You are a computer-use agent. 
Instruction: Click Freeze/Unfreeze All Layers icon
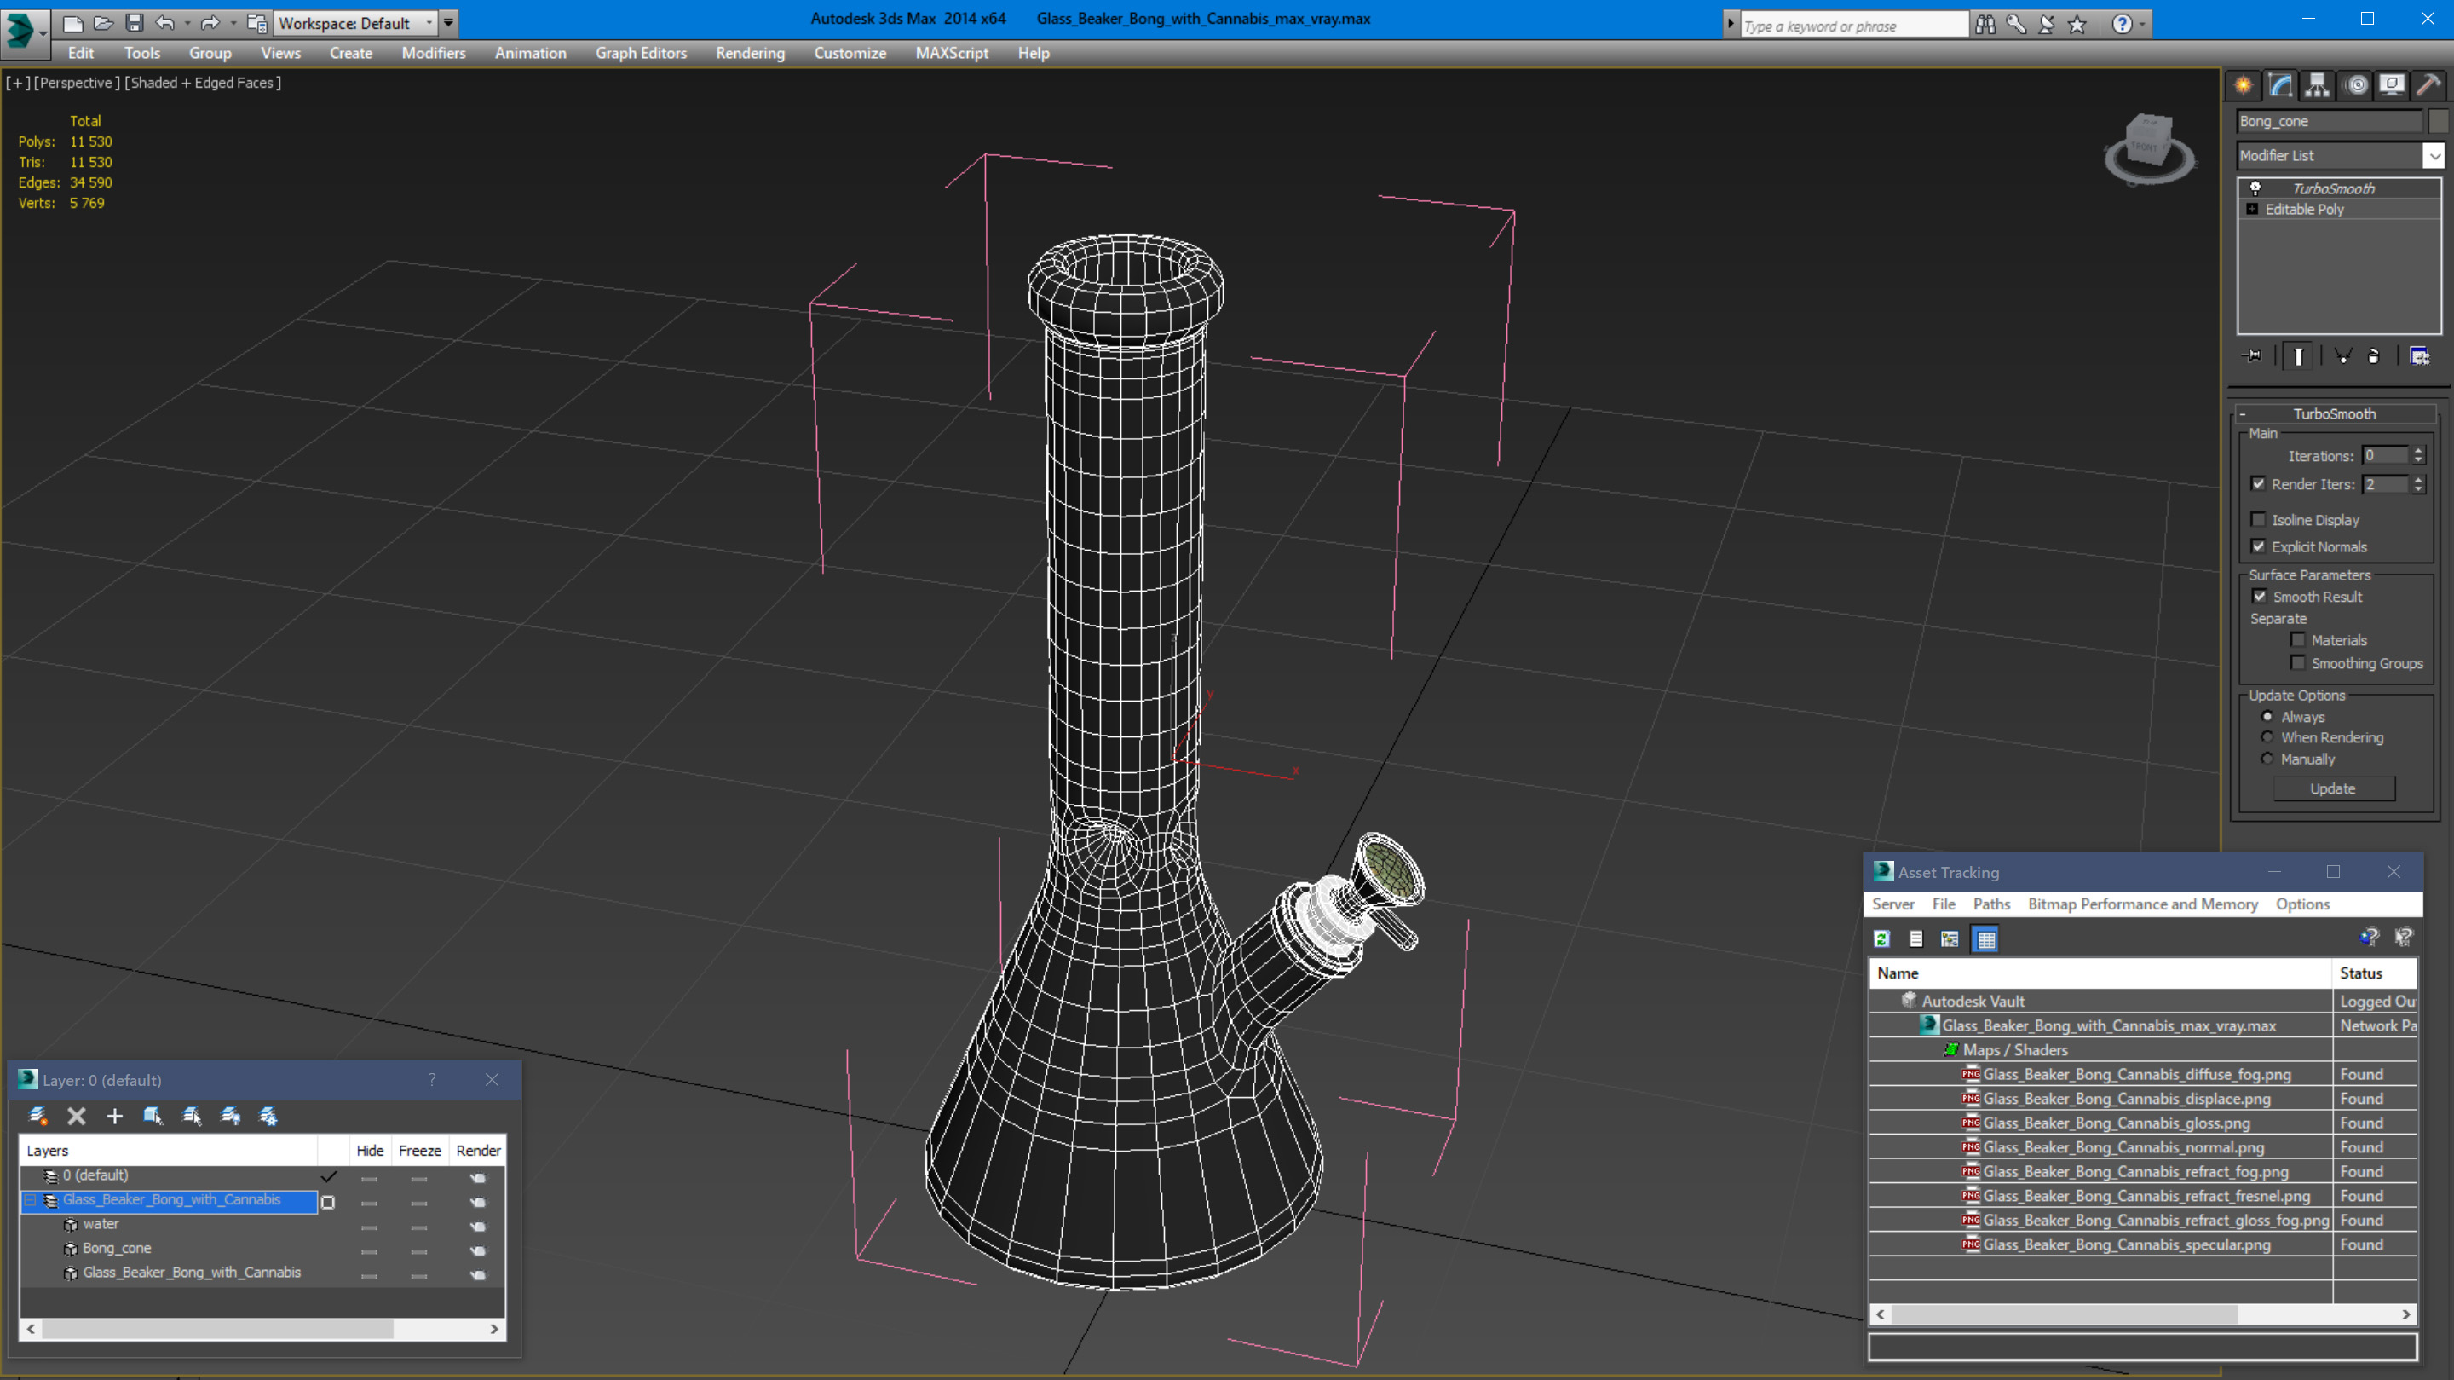(x=268, y=1116)
